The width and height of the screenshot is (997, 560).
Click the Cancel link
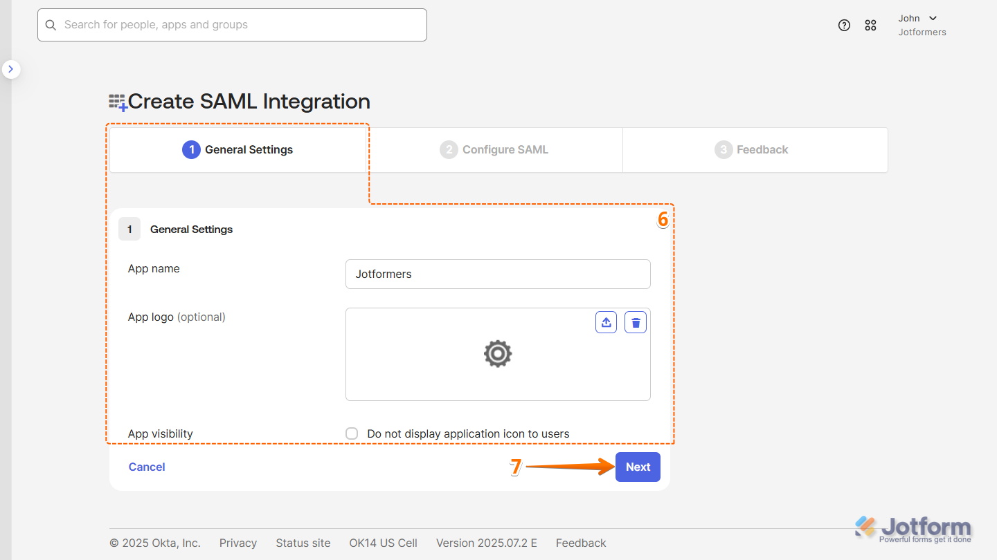pyautogui.click(x=147, y=467)
